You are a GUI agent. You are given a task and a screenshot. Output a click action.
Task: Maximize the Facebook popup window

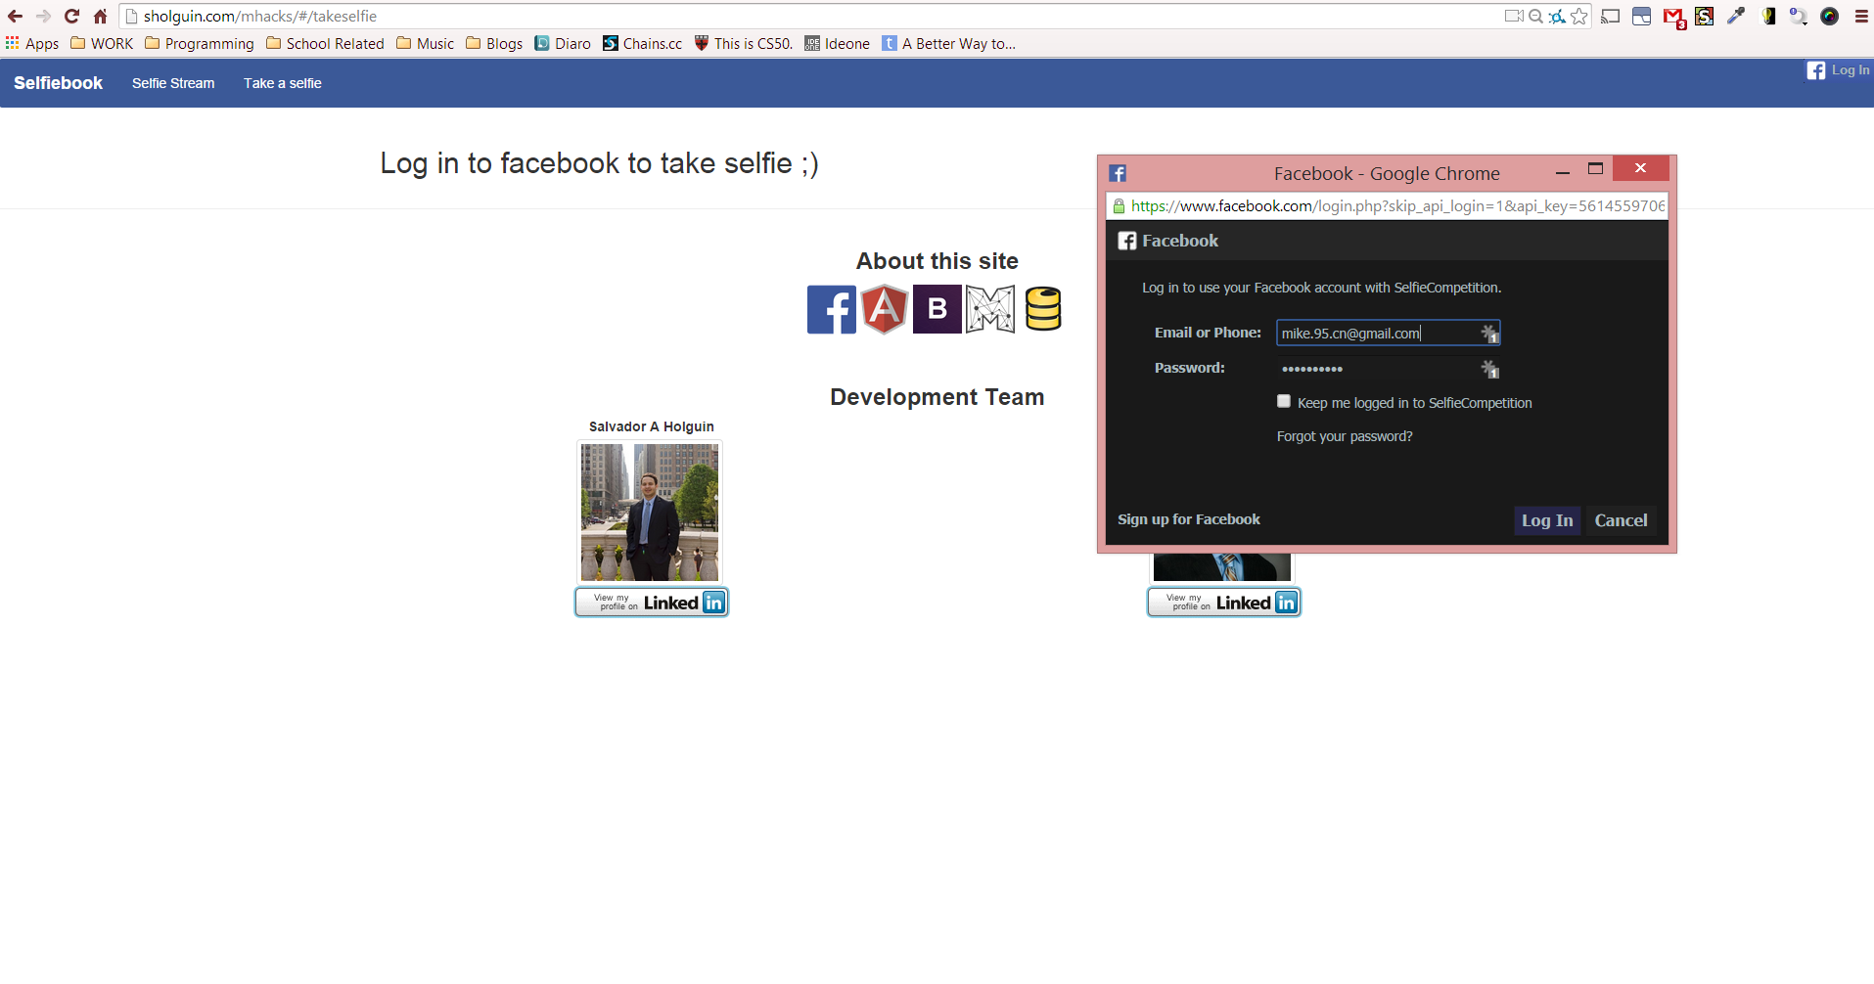pyautogui.click(x=1595, y=169)
